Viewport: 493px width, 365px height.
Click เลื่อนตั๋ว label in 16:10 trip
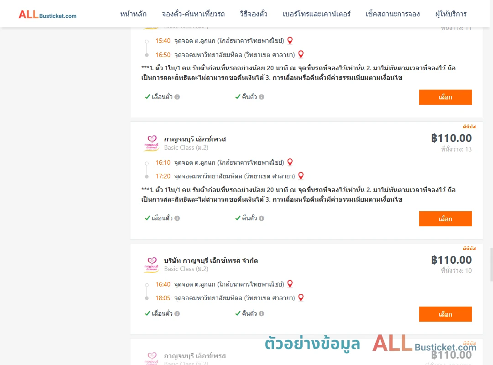pos(162,218)
